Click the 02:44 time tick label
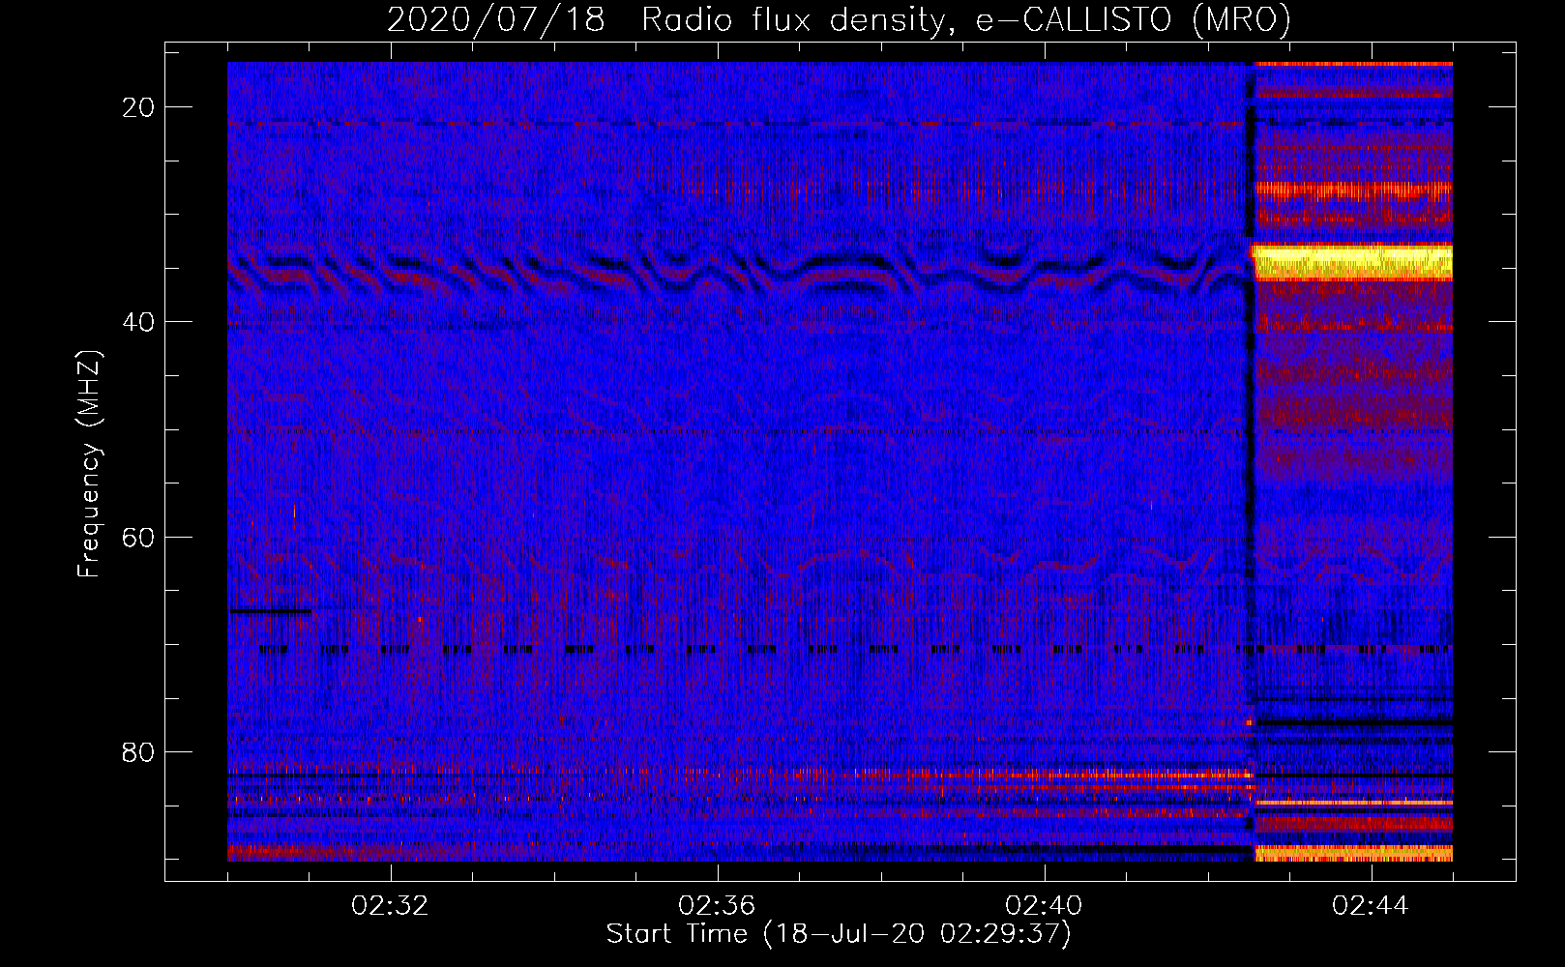Viewport: 1565px width, 967px height. (1372, 906)
